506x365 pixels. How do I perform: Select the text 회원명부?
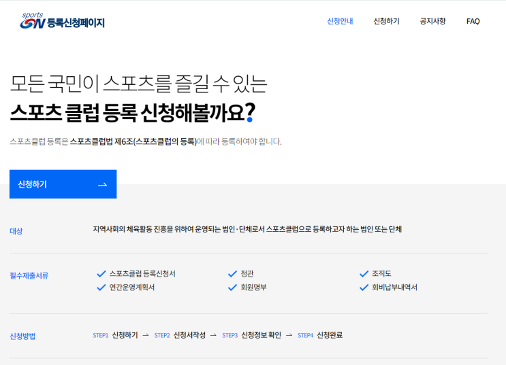253,288
